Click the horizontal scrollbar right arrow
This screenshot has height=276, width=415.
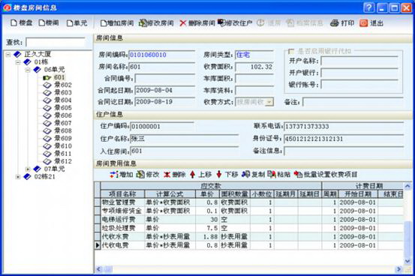398,269
